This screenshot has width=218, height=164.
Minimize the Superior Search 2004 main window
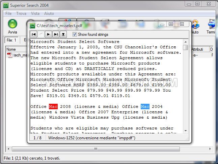coord(189,4)
